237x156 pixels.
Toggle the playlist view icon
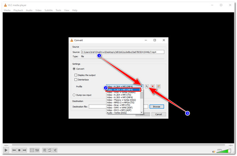pyautogui.click(x=45, y=150)
